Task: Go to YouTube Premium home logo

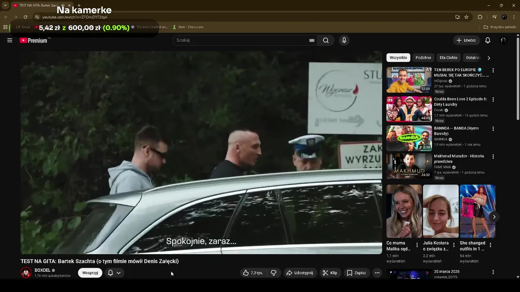Action: point(34,40)
